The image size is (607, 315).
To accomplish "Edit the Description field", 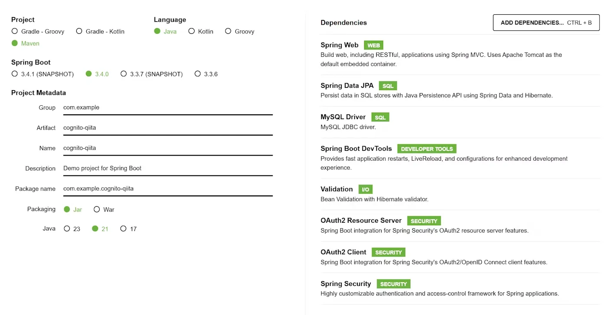I will [168, 168].
